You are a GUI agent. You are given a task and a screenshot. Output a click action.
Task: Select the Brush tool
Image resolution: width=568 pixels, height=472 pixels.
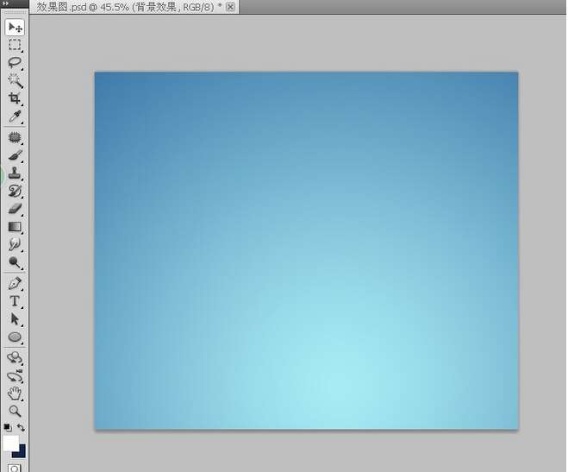click(15, 155)
